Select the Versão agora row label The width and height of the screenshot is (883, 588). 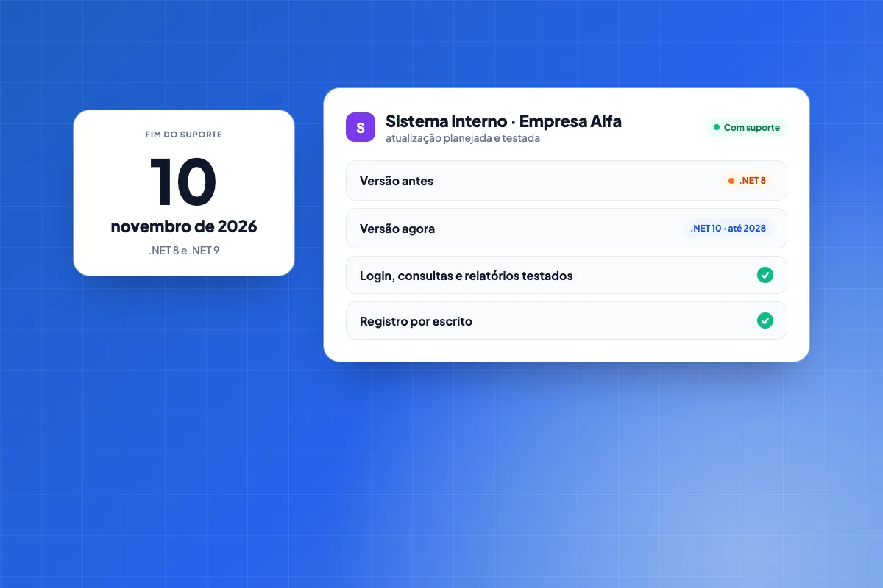pos(397,229)
